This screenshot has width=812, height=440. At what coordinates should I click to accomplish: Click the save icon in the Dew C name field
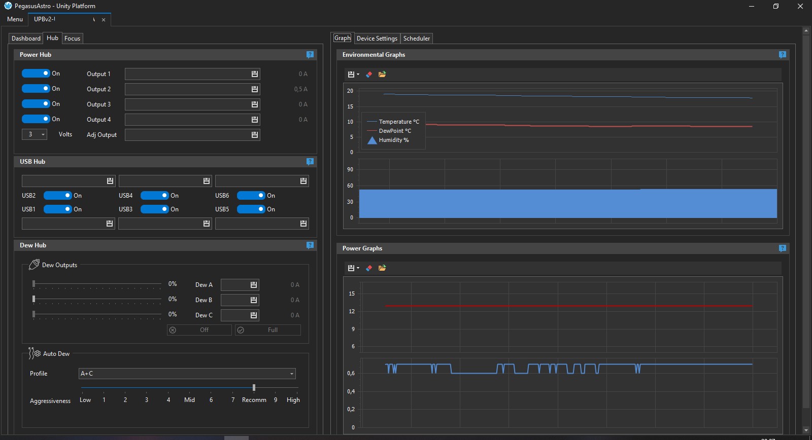(x=254, y=315)
